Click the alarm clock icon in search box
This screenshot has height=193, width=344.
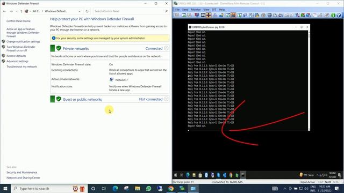75,188
